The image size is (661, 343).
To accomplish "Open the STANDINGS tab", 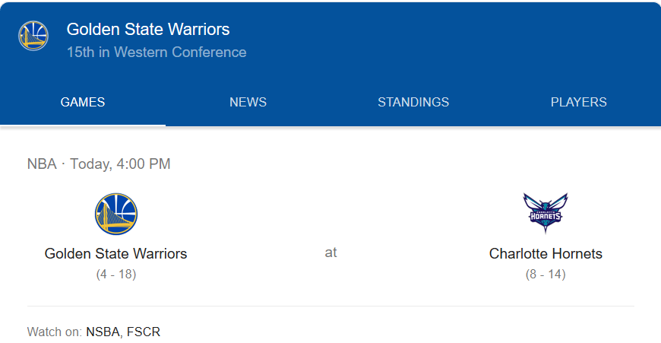I will 413,103.
